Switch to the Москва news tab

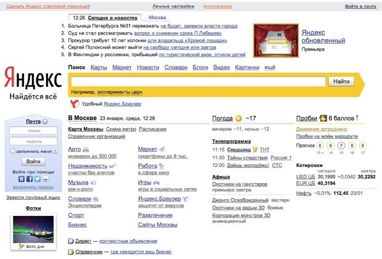pyautogui.click(x=157, y=17)
